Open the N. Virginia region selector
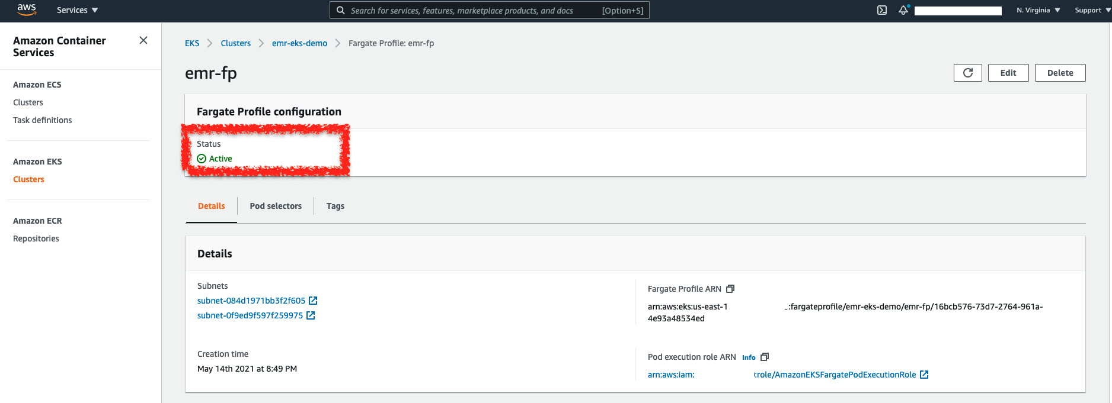Viewport: 1112px width, 403px height. tap(1038, 10)
